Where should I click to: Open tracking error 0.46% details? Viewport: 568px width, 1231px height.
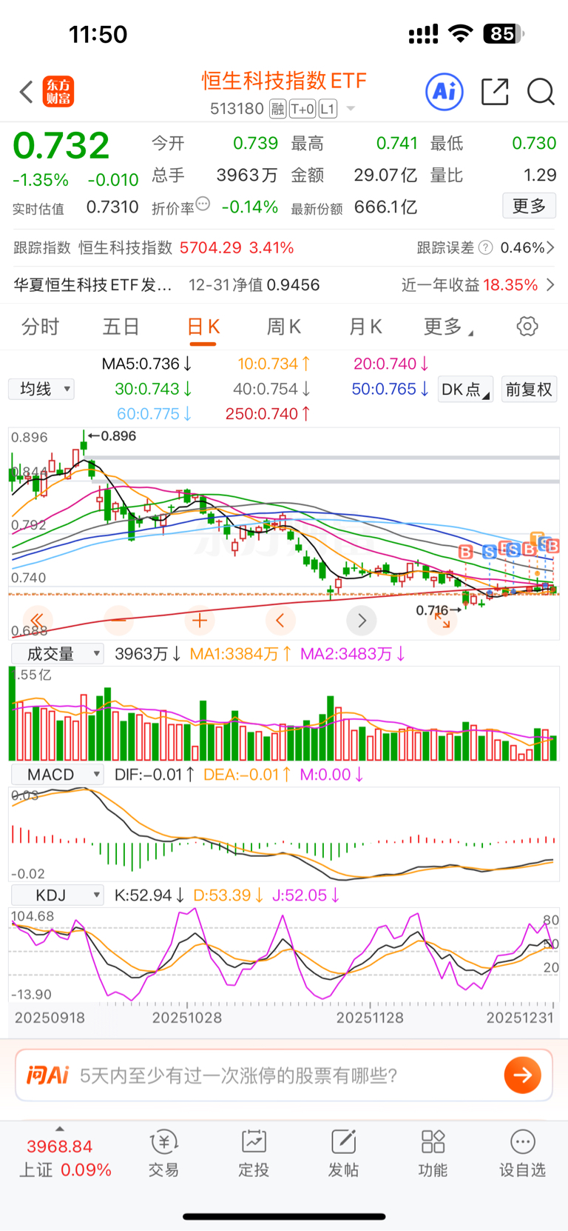click(x=527, y=247)
